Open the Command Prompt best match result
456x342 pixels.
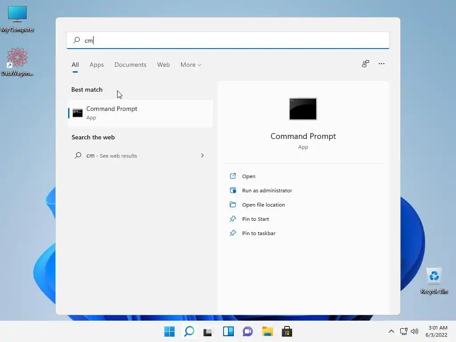pos(140,113)
